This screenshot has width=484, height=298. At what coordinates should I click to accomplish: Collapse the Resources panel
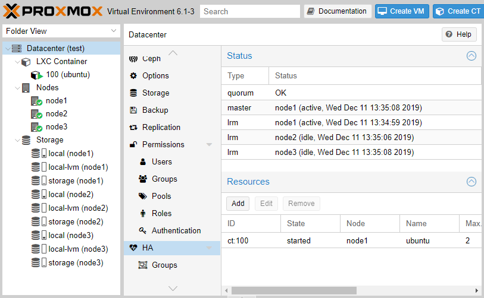[471, 182]
